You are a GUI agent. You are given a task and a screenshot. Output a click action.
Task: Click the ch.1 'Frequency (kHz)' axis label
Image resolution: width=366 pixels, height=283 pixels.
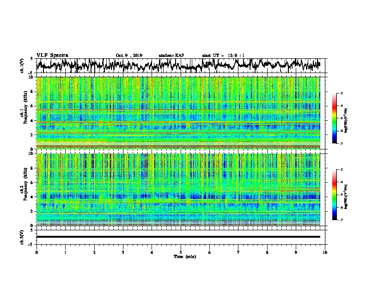(25, 108)
